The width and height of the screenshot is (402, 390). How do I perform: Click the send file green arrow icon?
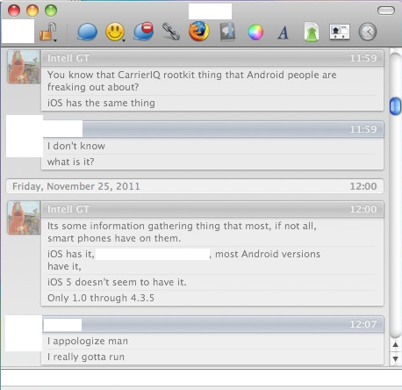(x=312, y=32)
